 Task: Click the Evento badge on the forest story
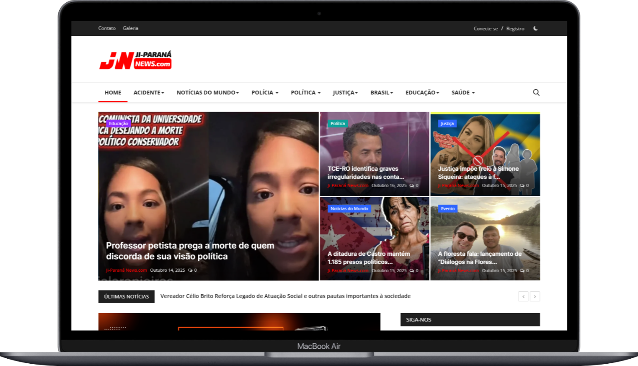click(448, 208)
